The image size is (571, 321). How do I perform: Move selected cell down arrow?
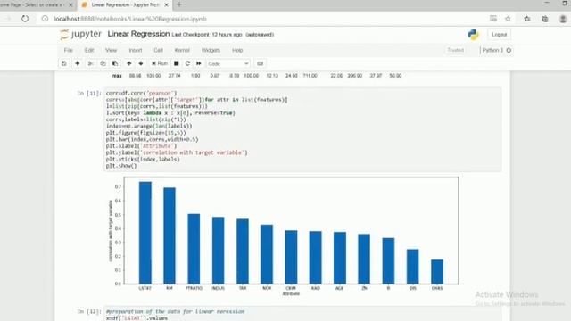click(141, 63)
